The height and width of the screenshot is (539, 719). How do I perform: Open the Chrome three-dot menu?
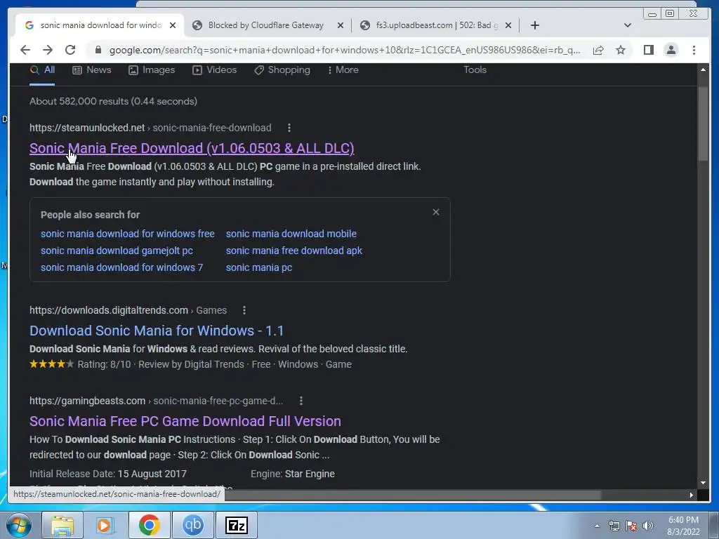point(694,50)
